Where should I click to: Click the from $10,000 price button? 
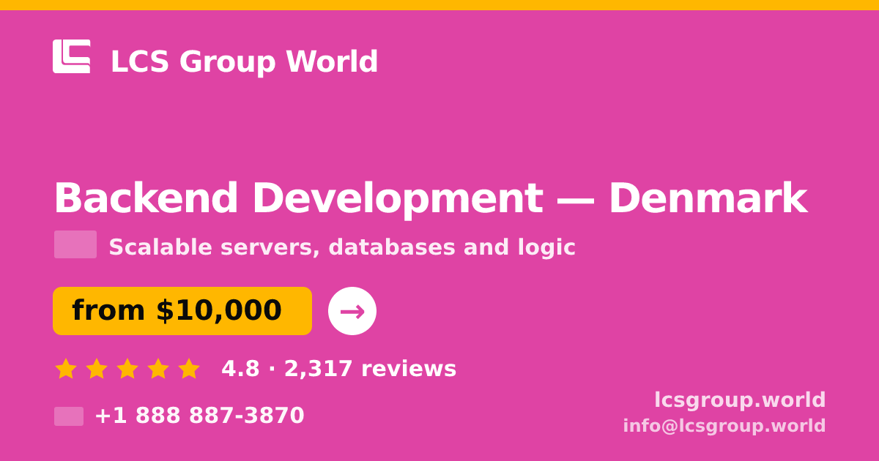(182, 311)
